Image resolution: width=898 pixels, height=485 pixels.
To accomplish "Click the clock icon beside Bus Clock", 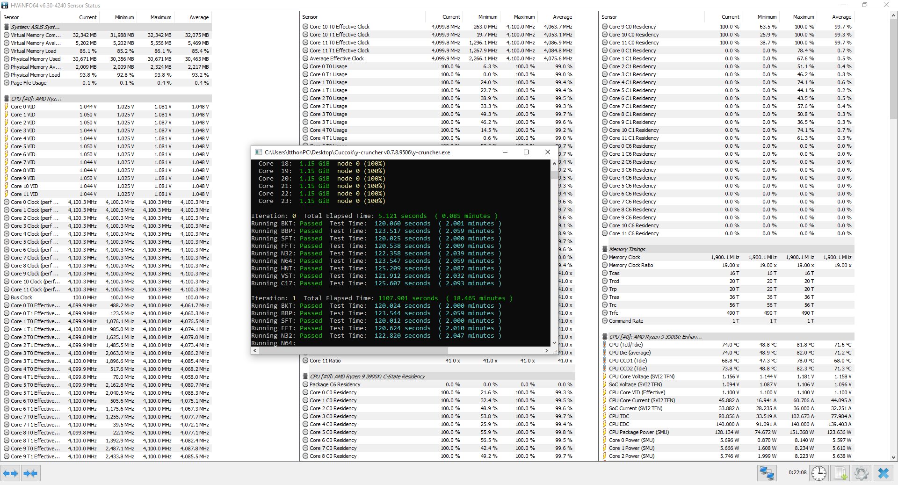I will click(7, 297).
